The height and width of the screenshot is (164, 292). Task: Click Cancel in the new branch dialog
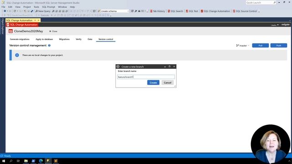(167, 82)
